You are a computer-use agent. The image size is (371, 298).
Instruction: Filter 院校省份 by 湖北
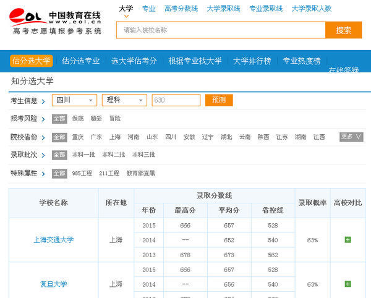226,137
